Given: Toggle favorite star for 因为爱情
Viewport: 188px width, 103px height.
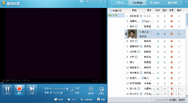Looking at the screenshot, I should pyautogui.click(x=141, y=73).
